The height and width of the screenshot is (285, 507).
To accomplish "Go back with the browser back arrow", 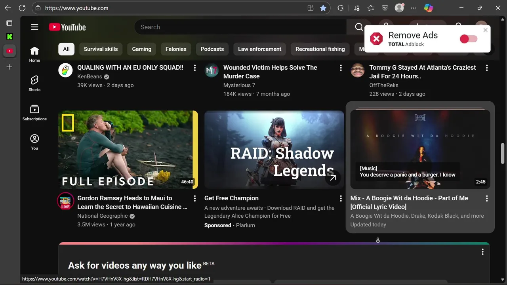I will click(8, 8).
